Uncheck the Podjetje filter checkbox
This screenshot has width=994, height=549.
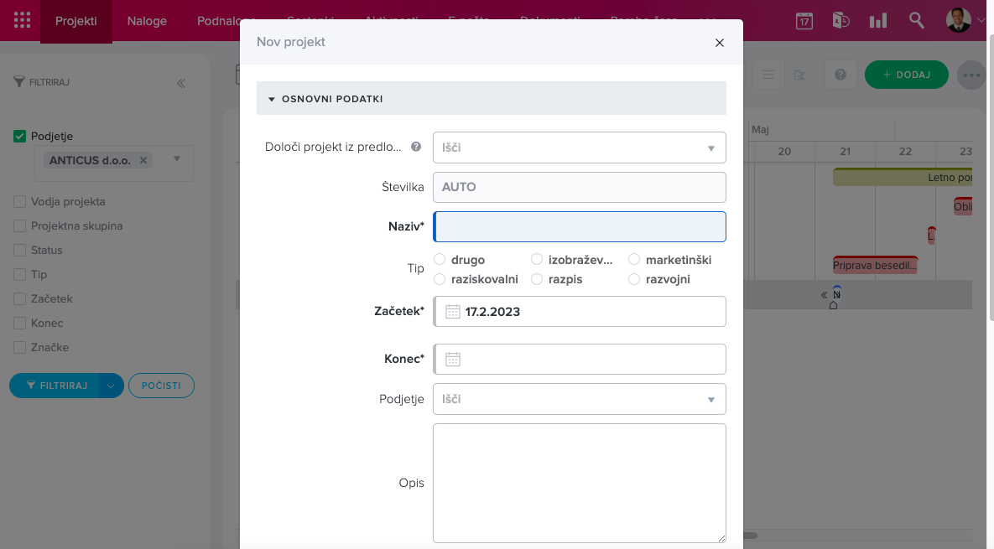tap(20, 136)
